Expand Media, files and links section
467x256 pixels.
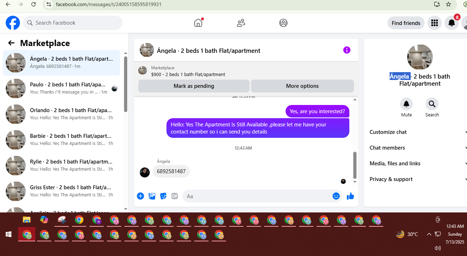(418, 164)
